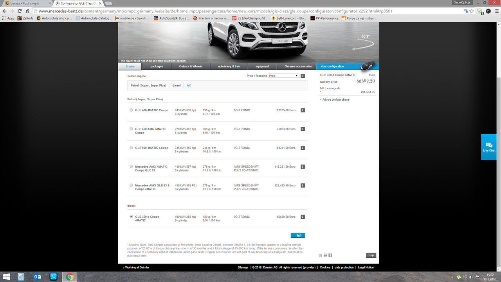Open info for GLE 350 d Coupe
This screenshot has height=282, width=501.
click(303, 217)
